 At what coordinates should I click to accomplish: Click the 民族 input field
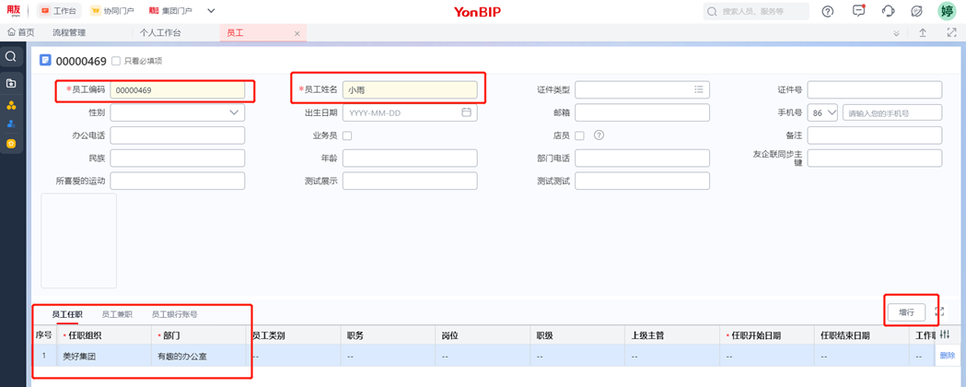coord(178,158)
